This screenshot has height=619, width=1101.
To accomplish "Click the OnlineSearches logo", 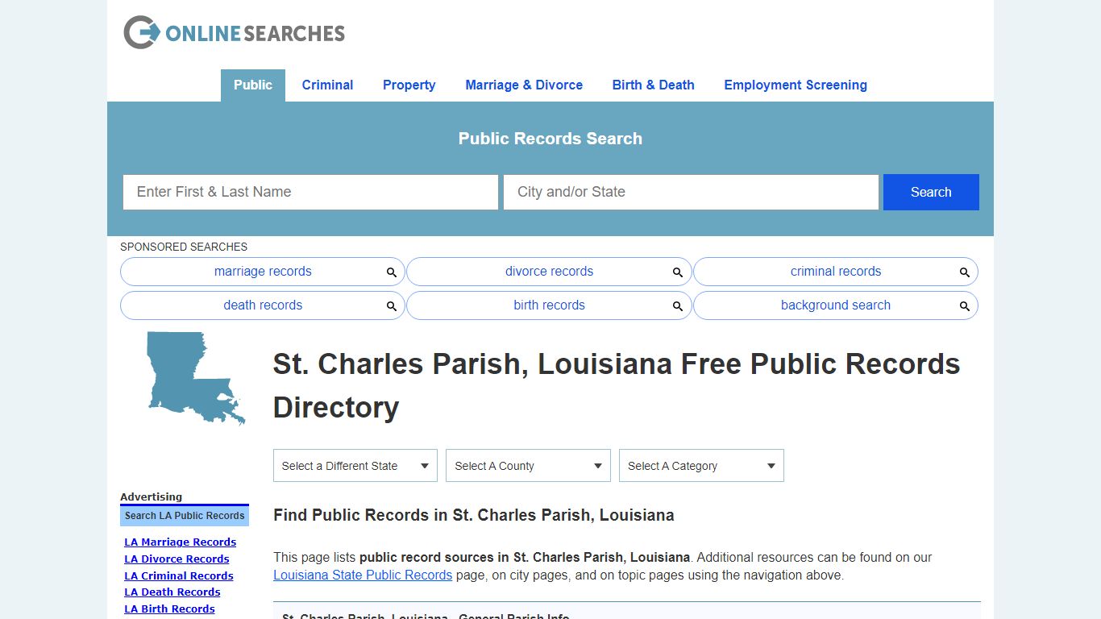I will tap(234, 33).
